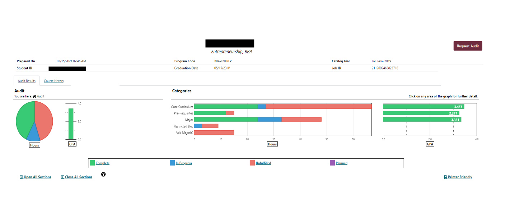Collapse using Close All Sections link
Screen dimensions: 510x207
click(x=79, y=177)
